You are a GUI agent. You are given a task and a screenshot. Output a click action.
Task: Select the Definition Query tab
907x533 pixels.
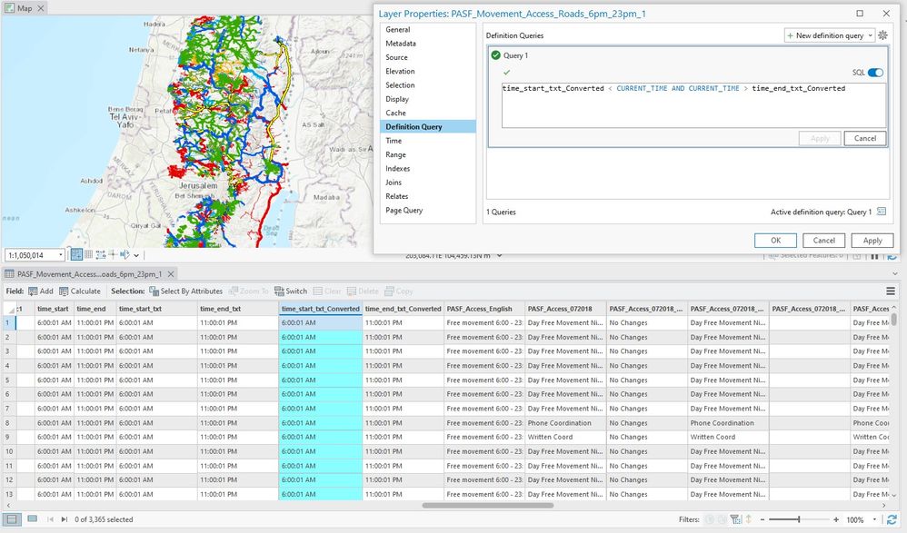(414, 127)
